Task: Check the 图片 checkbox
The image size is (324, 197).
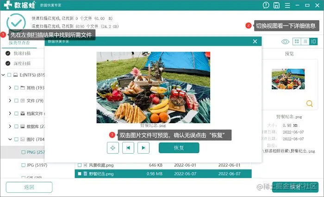Action: (x=16, y=139)
